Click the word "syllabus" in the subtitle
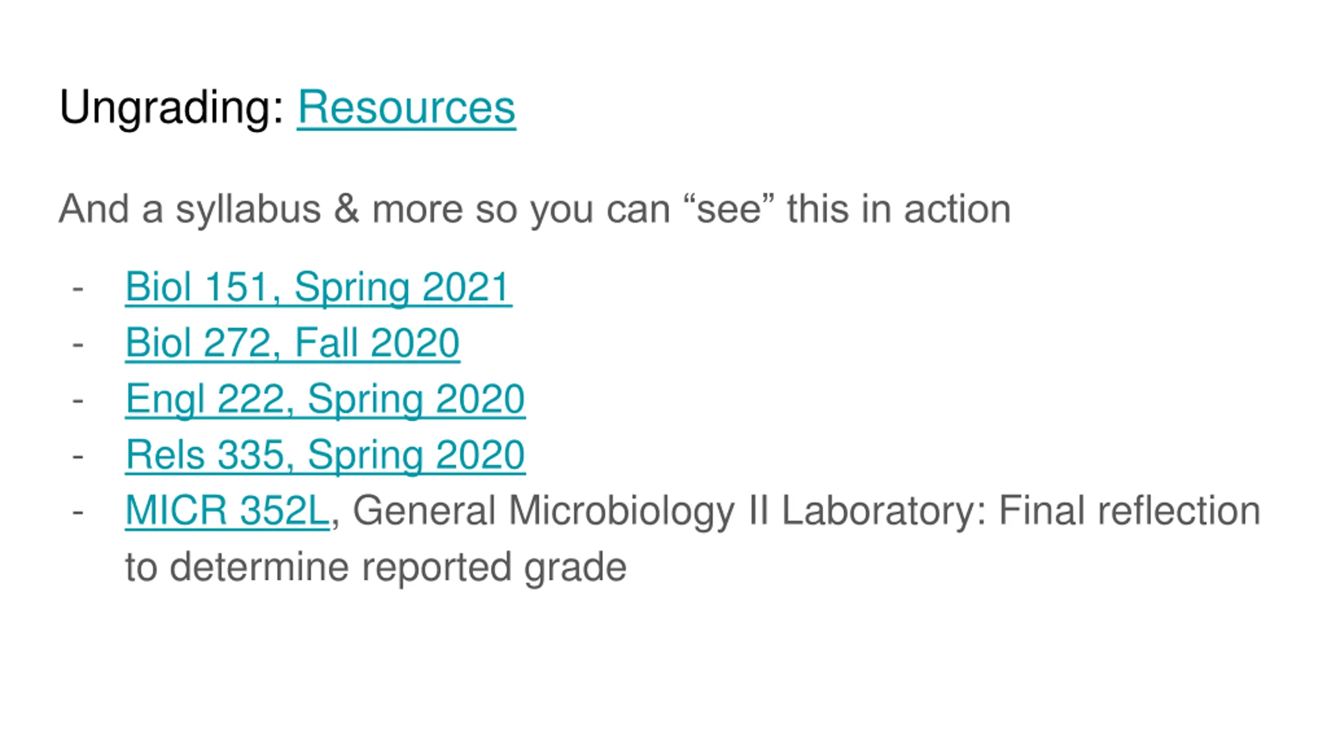Viewport: 1327px width, 746px height. pos(248,209)
